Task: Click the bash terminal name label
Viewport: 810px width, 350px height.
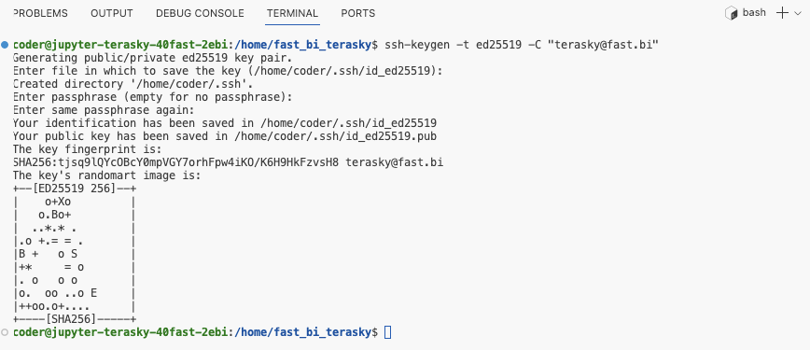Action: (754, 13)
